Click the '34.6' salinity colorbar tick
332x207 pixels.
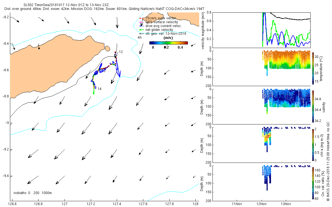pos(318,99)
